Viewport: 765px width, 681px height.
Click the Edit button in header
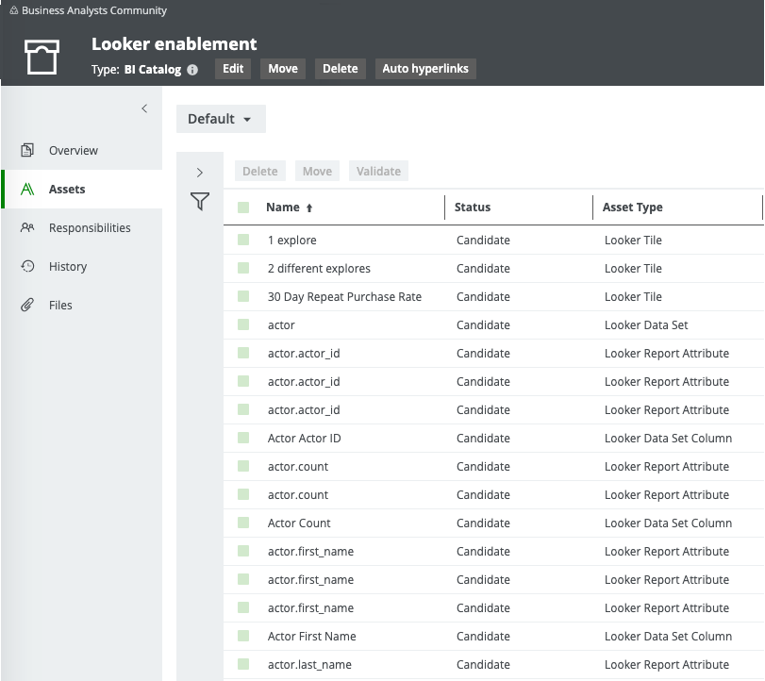pyautogui.click(x=233, y=69)
